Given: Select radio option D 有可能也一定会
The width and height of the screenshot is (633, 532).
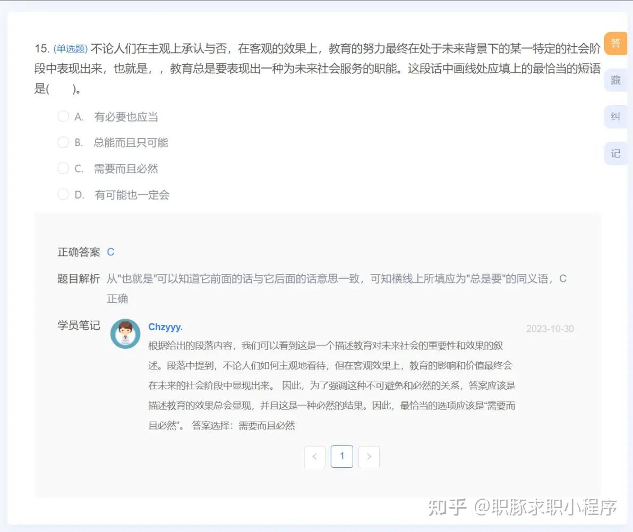Looking at the screenshot, I should pyautogui.click(x=63, y=194).
